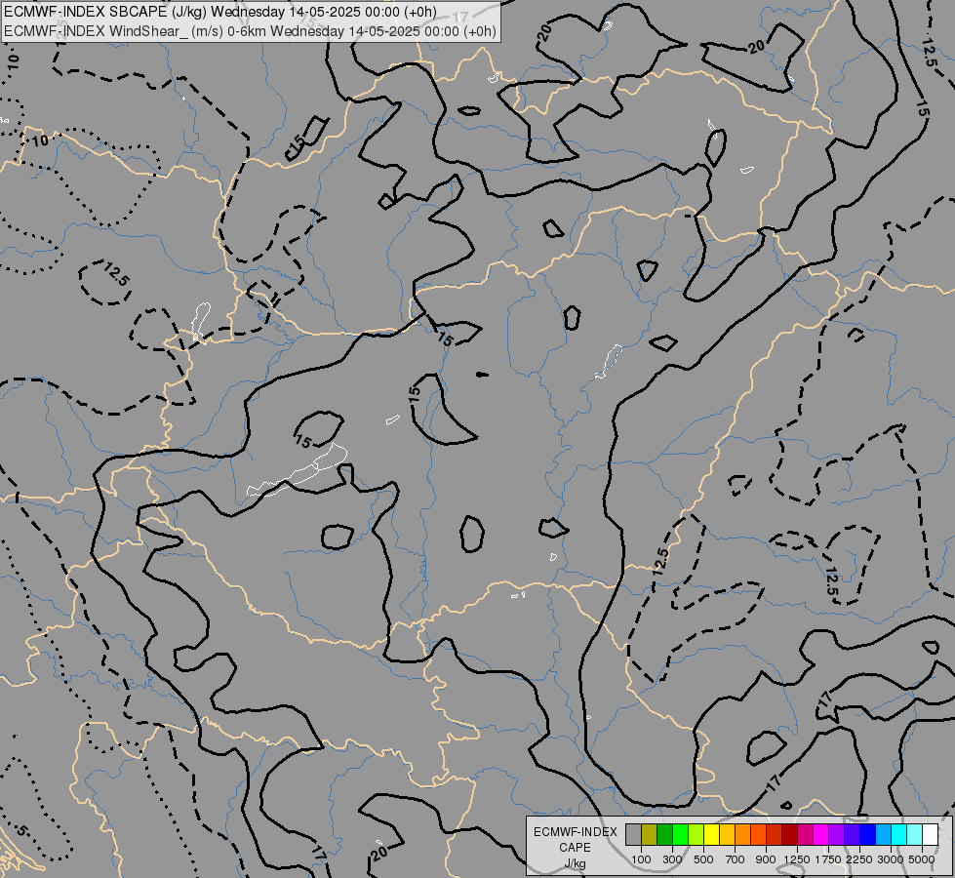The height and width of the screenshot is (878, 955).
Task: Click the gray swatch in the CAPE legend
Action: [633, 835]
